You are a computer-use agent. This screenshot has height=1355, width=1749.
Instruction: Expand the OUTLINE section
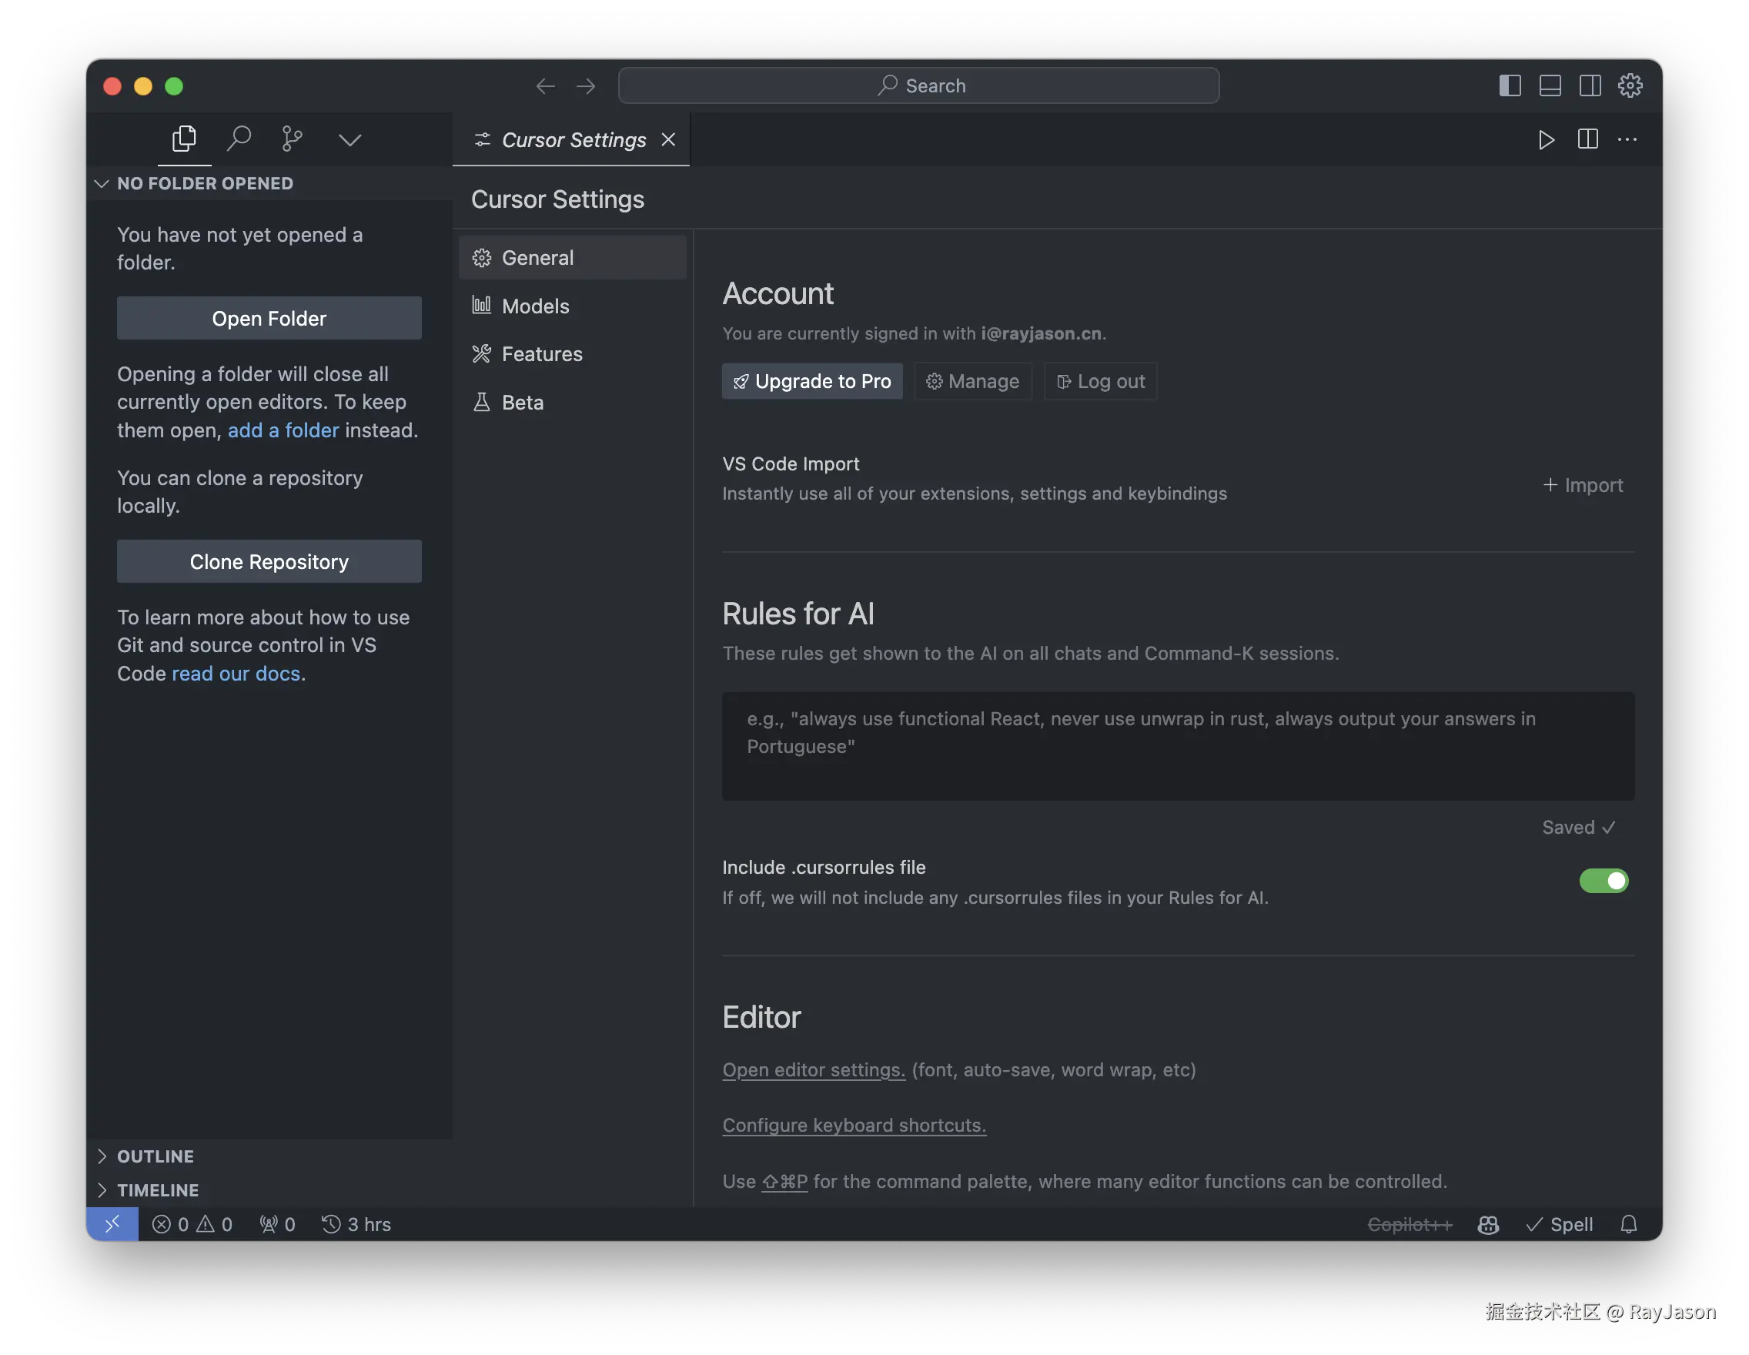coord(156,1156)
